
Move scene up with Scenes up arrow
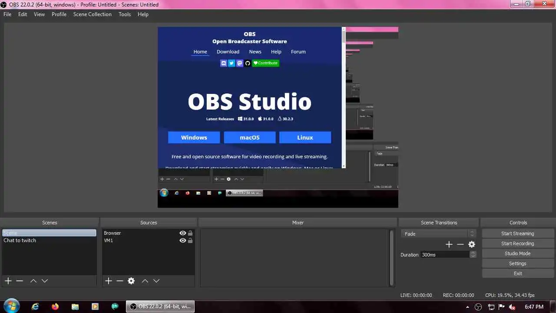33,281
